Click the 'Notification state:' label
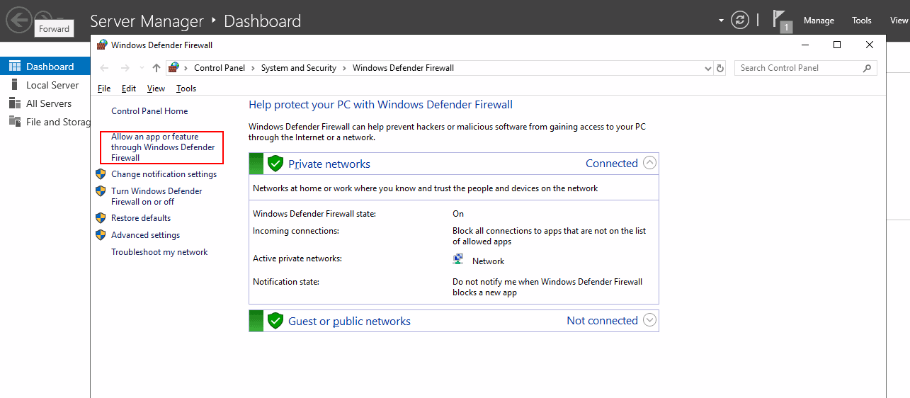Screen dimensions: 910x398 286,282
